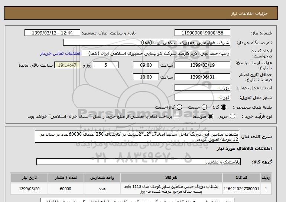Image resolution: width=286 pixels, height=202 pixels.
Task: Click the remaining days field showing 5
Action: point(106,65)
